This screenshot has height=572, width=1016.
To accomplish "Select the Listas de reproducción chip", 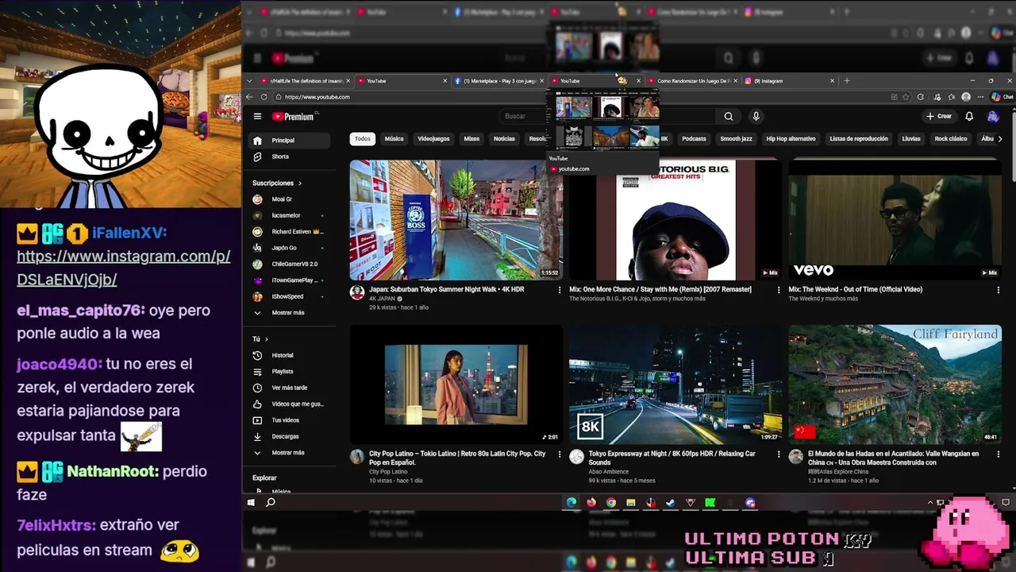I will (x=859, y=139).
